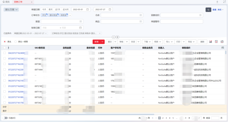Expand the 高级 advanced filter
The width and height of the screenshot is (228, 122).
(x=220, y=10)
